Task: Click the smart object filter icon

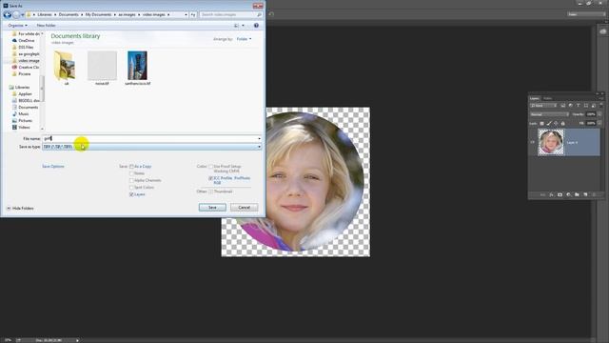Action: tap(594, 106)
